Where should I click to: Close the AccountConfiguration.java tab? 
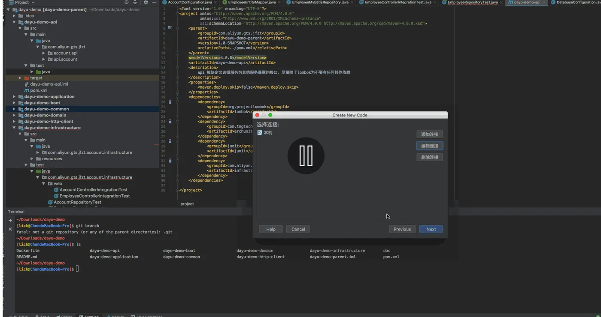[215, 3]
